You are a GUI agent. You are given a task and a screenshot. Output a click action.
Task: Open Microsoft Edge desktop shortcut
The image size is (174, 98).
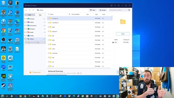[x=17, y=23]
